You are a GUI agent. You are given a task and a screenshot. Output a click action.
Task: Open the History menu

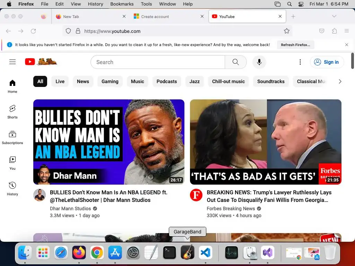pyautogui.click(x=95, y=4)
